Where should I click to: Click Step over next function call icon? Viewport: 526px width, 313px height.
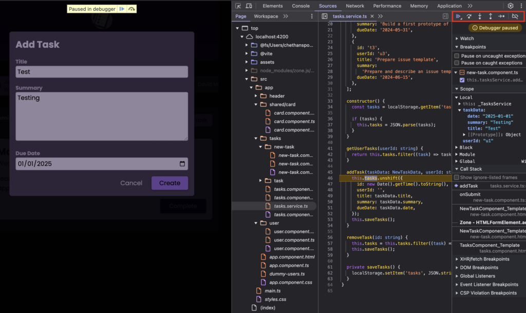click(469, 16)
